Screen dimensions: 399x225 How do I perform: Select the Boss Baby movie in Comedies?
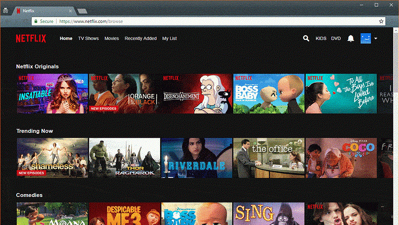tap(197, 214)
